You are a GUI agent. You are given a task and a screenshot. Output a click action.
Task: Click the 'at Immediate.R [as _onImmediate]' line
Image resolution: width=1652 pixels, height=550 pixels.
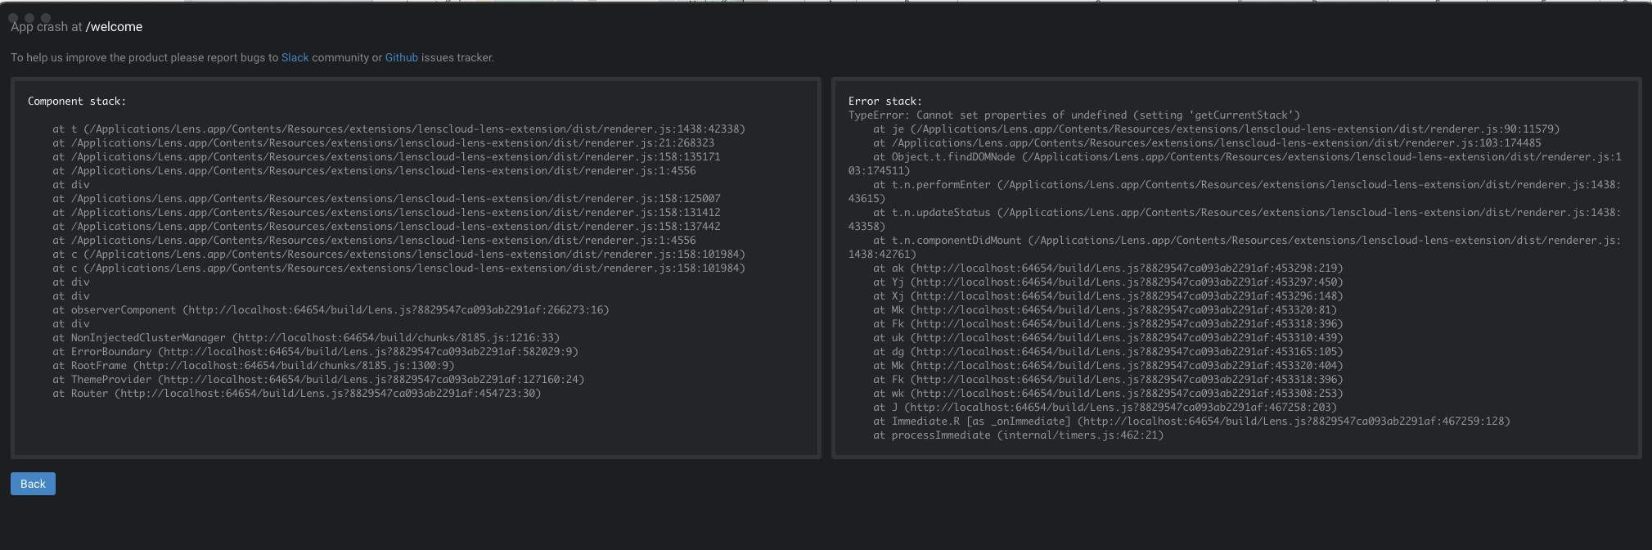point(1192,422)
